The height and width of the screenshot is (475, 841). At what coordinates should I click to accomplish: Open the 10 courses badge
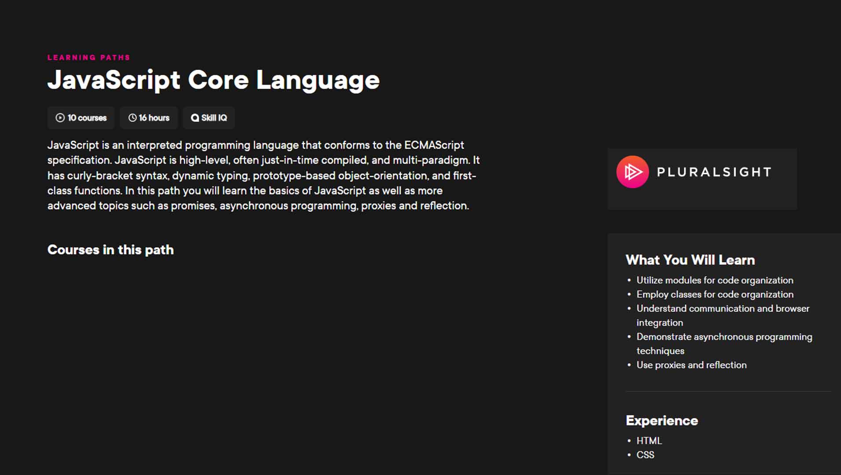pos(81,118)
